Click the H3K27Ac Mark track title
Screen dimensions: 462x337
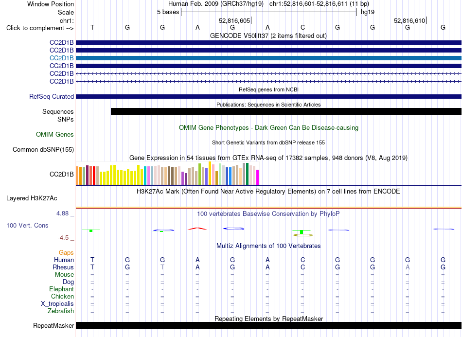coord(268,192)
